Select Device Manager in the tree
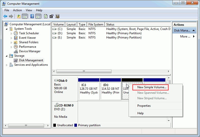Screen dimensions: 200x137 (x=30, y=51)
